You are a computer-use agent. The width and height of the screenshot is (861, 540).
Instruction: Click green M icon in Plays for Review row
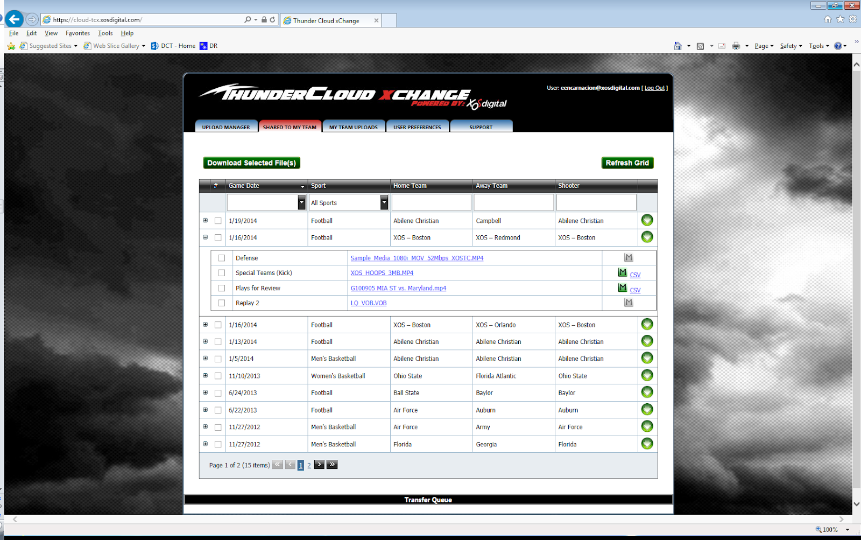[623, 287]
